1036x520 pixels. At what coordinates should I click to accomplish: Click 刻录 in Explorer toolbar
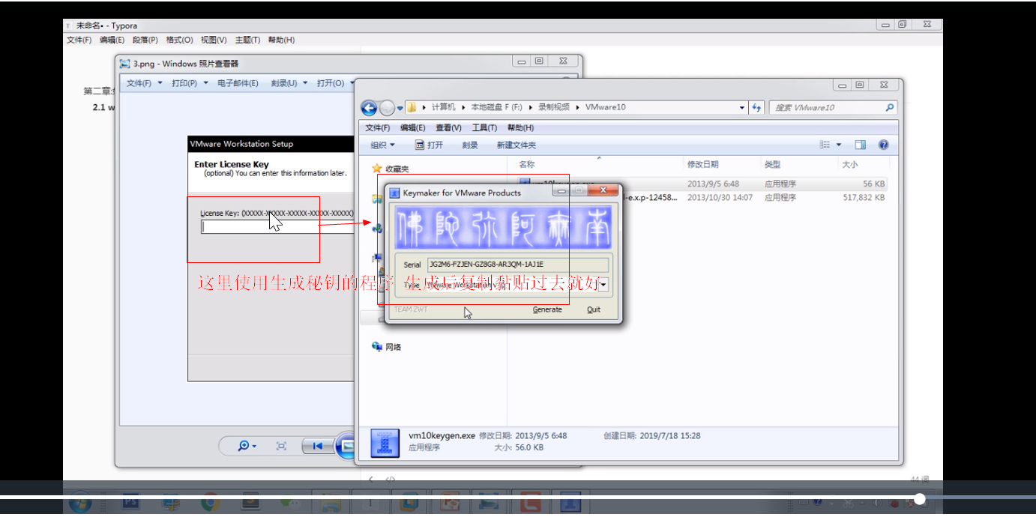pos(470,145)
